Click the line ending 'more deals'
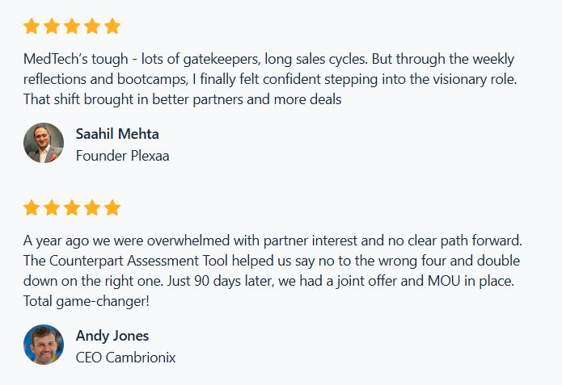 [183, 99]
